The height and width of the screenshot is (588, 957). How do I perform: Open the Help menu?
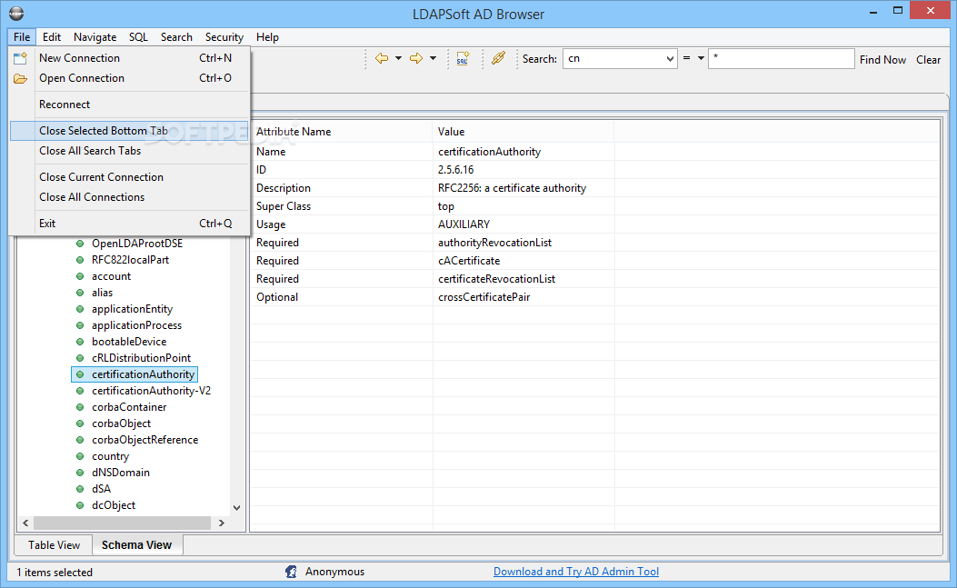(267, 36)
